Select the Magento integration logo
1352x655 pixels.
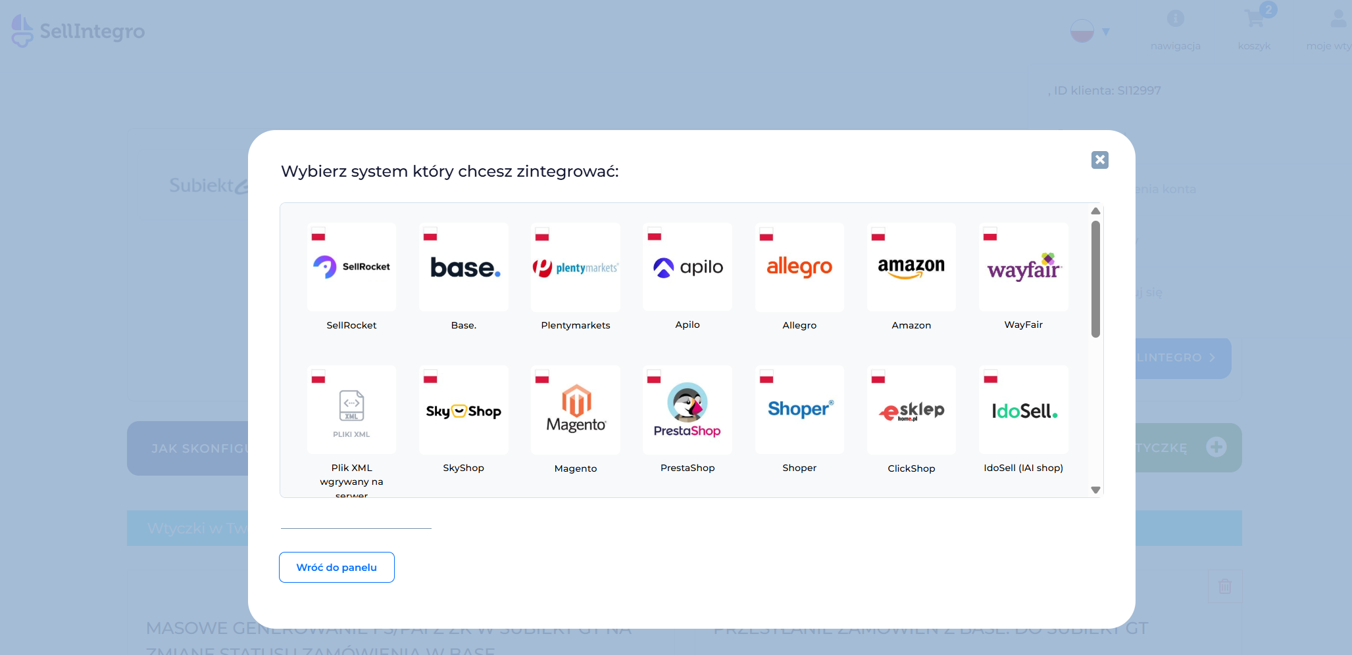[576, 409]
